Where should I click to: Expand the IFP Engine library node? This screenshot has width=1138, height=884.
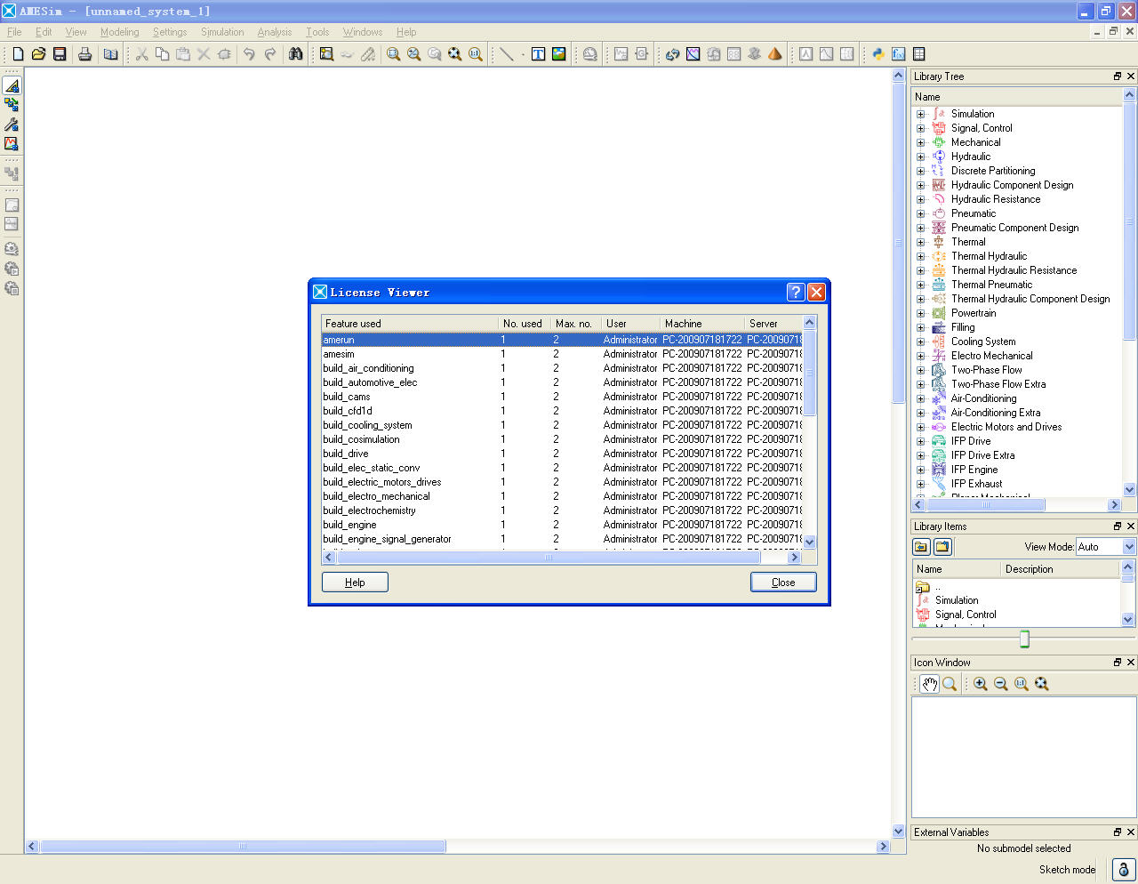point(921,470)
